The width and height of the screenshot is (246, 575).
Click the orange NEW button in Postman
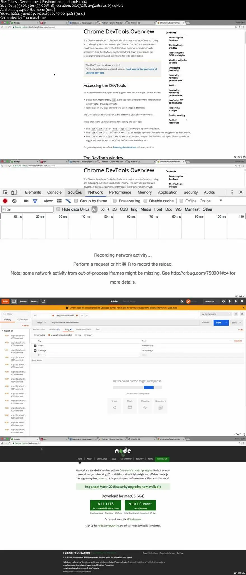[5, 301]
